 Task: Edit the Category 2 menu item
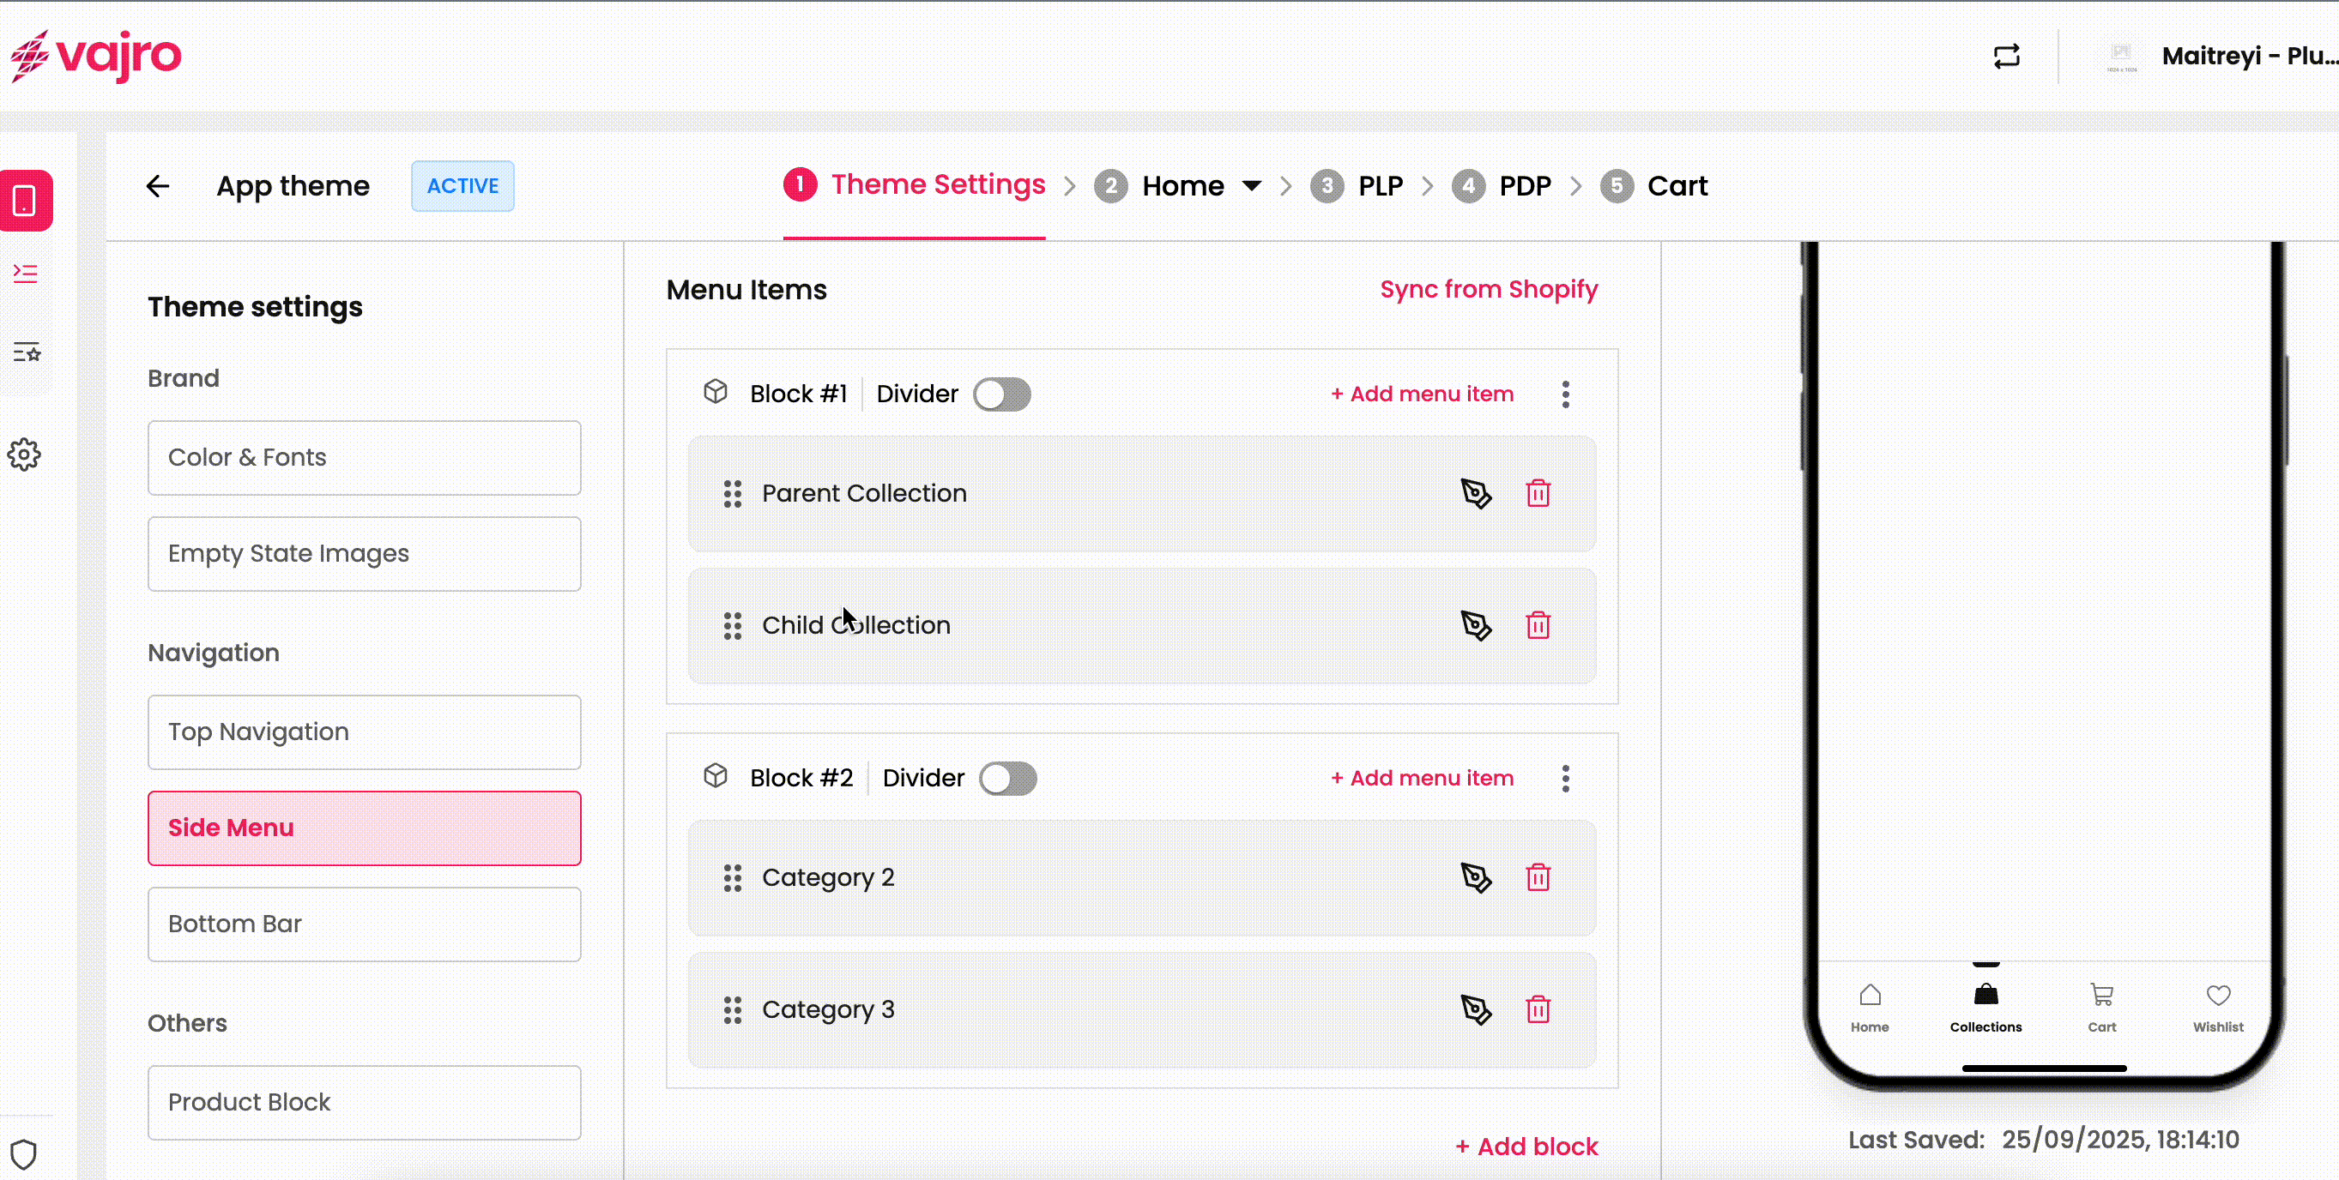(1476, 878)
